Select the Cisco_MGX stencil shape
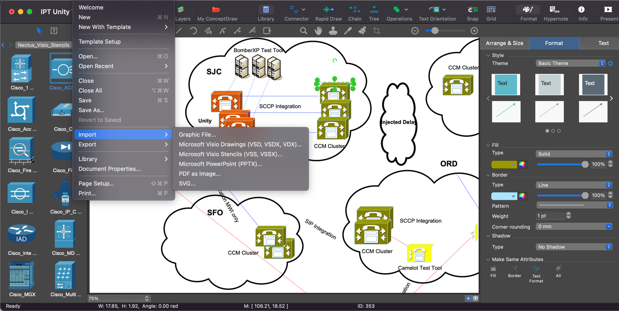The height and width of the screenshot is (311, 619). click(21, 276)
